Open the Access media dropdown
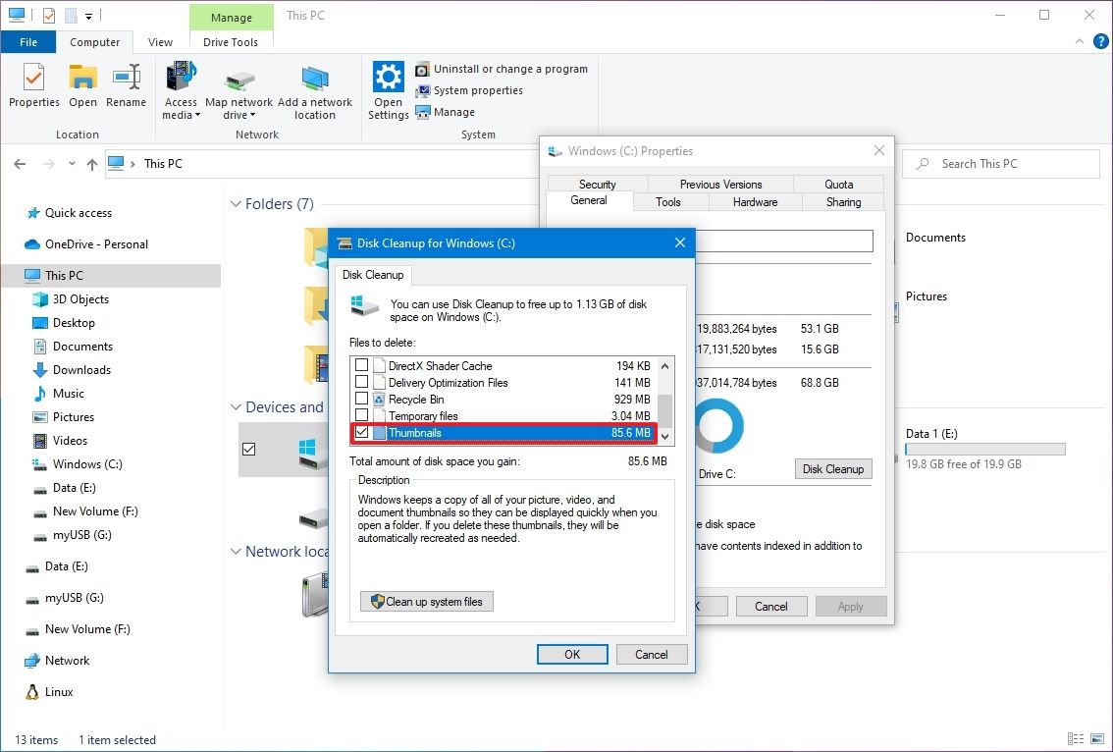The width and height of the screenshot is (1113, 752). pyautogui.click(x=181, y=88)
